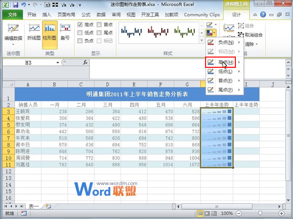This screenshot has width=293, height=219.
Task: Click the save icon in quick access toolbar
Action: click(x=15, y=4)
